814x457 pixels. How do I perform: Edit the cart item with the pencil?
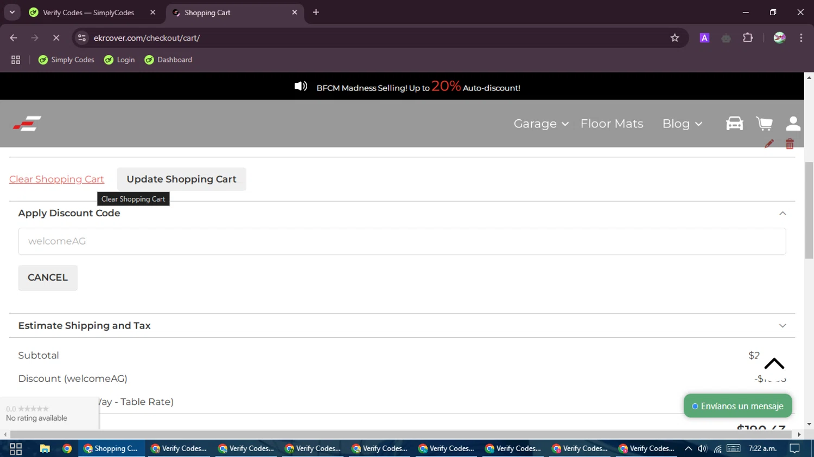tap(769, 144)
